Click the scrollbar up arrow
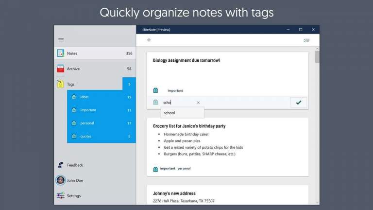Viewport: 373px width, 210px height. [317, 49]
